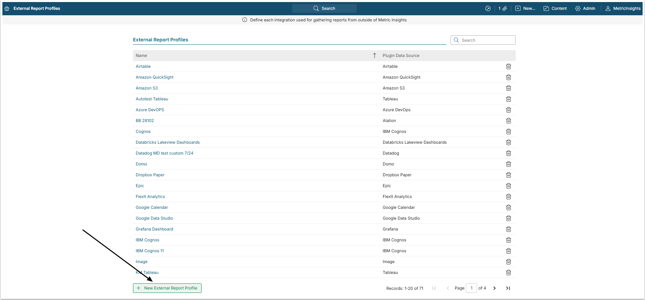This screenshot has width=645, height=300.
Task: Delete the Google Calendar profile
Action: (x=508, y=207)
